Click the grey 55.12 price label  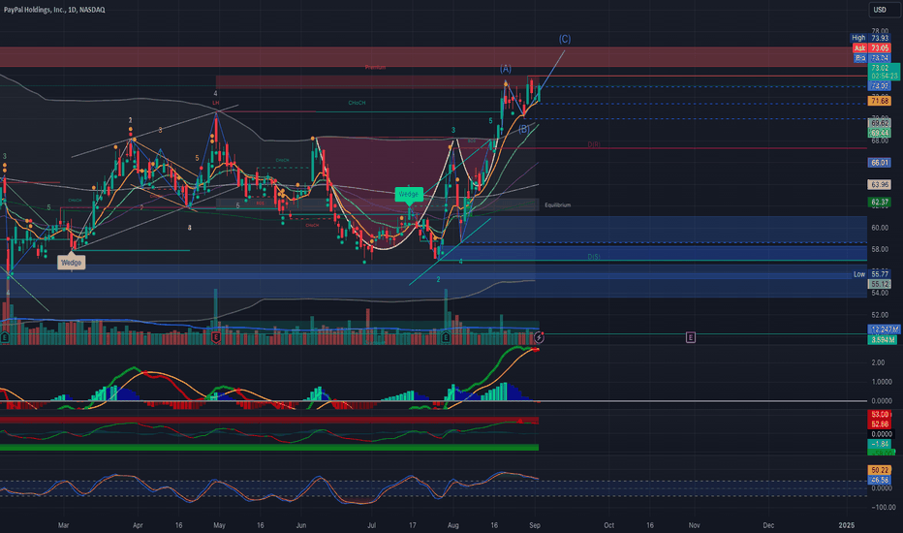click(880, 285)
